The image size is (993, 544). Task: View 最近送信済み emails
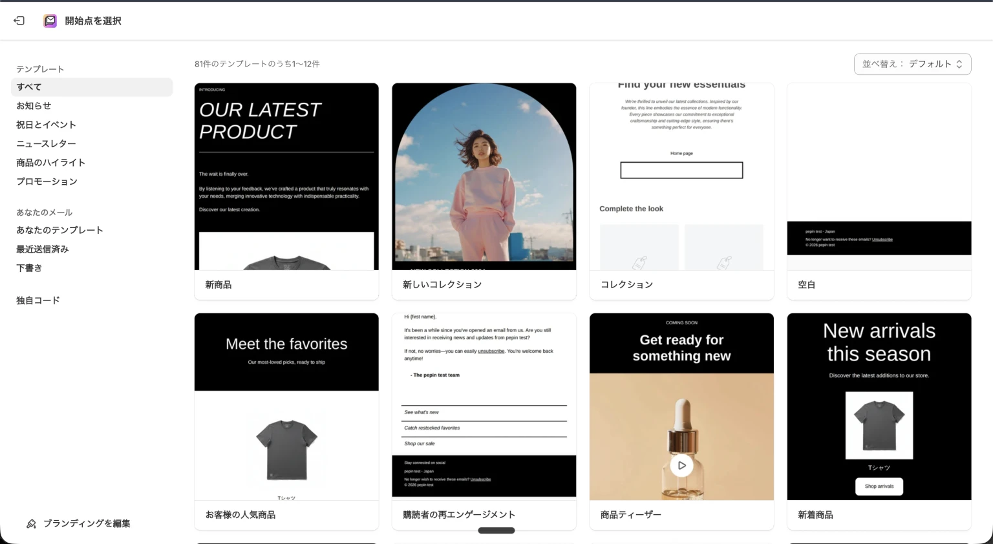pos(42,249)
